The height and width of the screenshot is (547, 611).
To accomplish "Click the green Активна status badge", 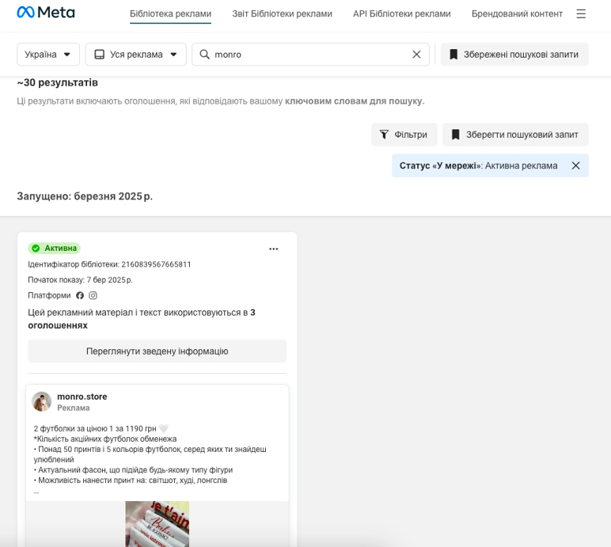I will pyautogui.click(x=54, y=249).
